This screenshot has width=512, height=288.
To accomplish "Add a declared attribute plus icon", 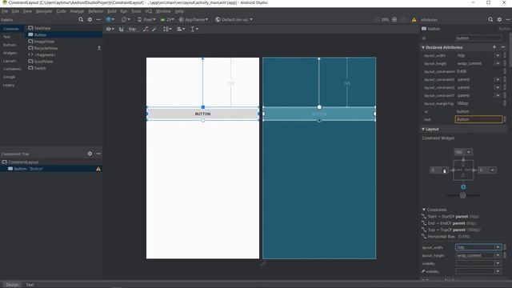I will tap(494, 47).
